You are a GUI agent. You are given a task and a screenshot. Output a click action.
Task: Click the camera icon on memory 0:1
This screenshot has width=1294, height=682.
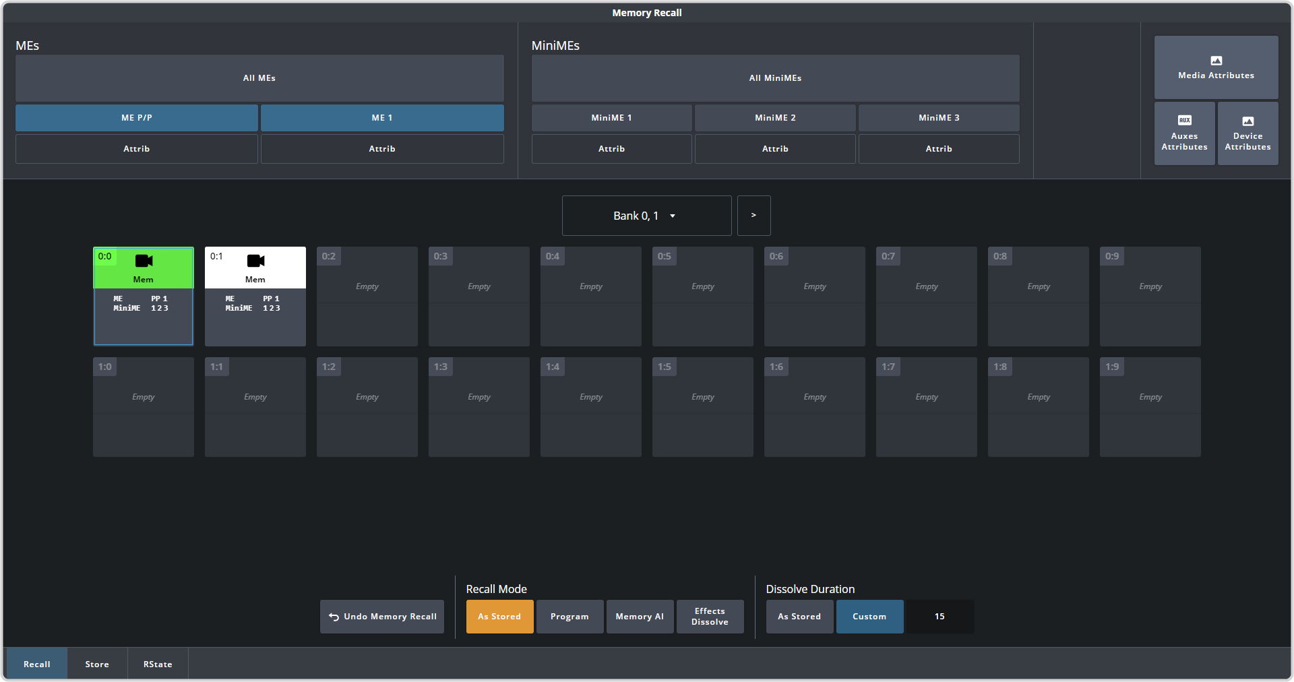click(x=255, y=261)
